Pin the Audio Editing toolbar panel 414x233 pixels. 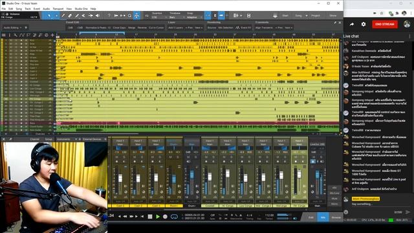click(x=335, y=23)
